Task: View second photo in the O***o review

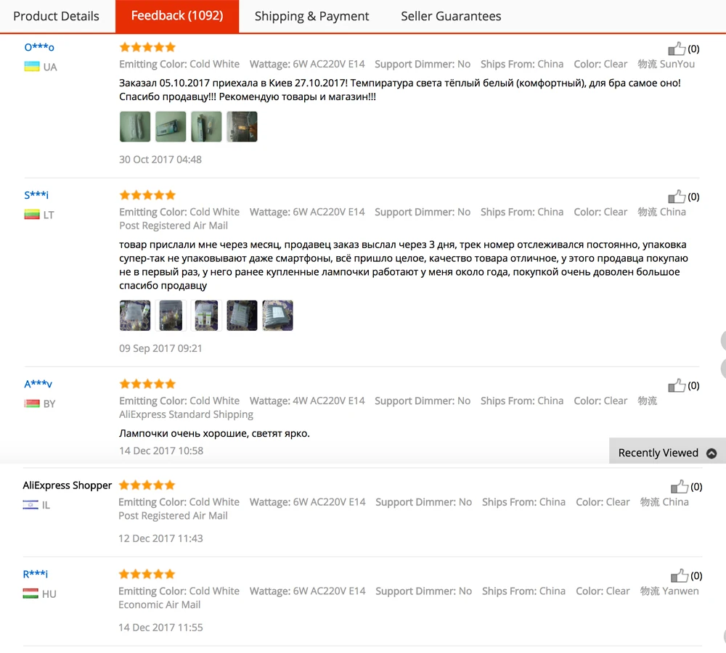Action: 171,126
